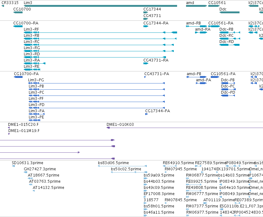263x217 pixels.
Task: Click protein Lim3-PE label
Action: pyautogui.click(x=36, y=117)
